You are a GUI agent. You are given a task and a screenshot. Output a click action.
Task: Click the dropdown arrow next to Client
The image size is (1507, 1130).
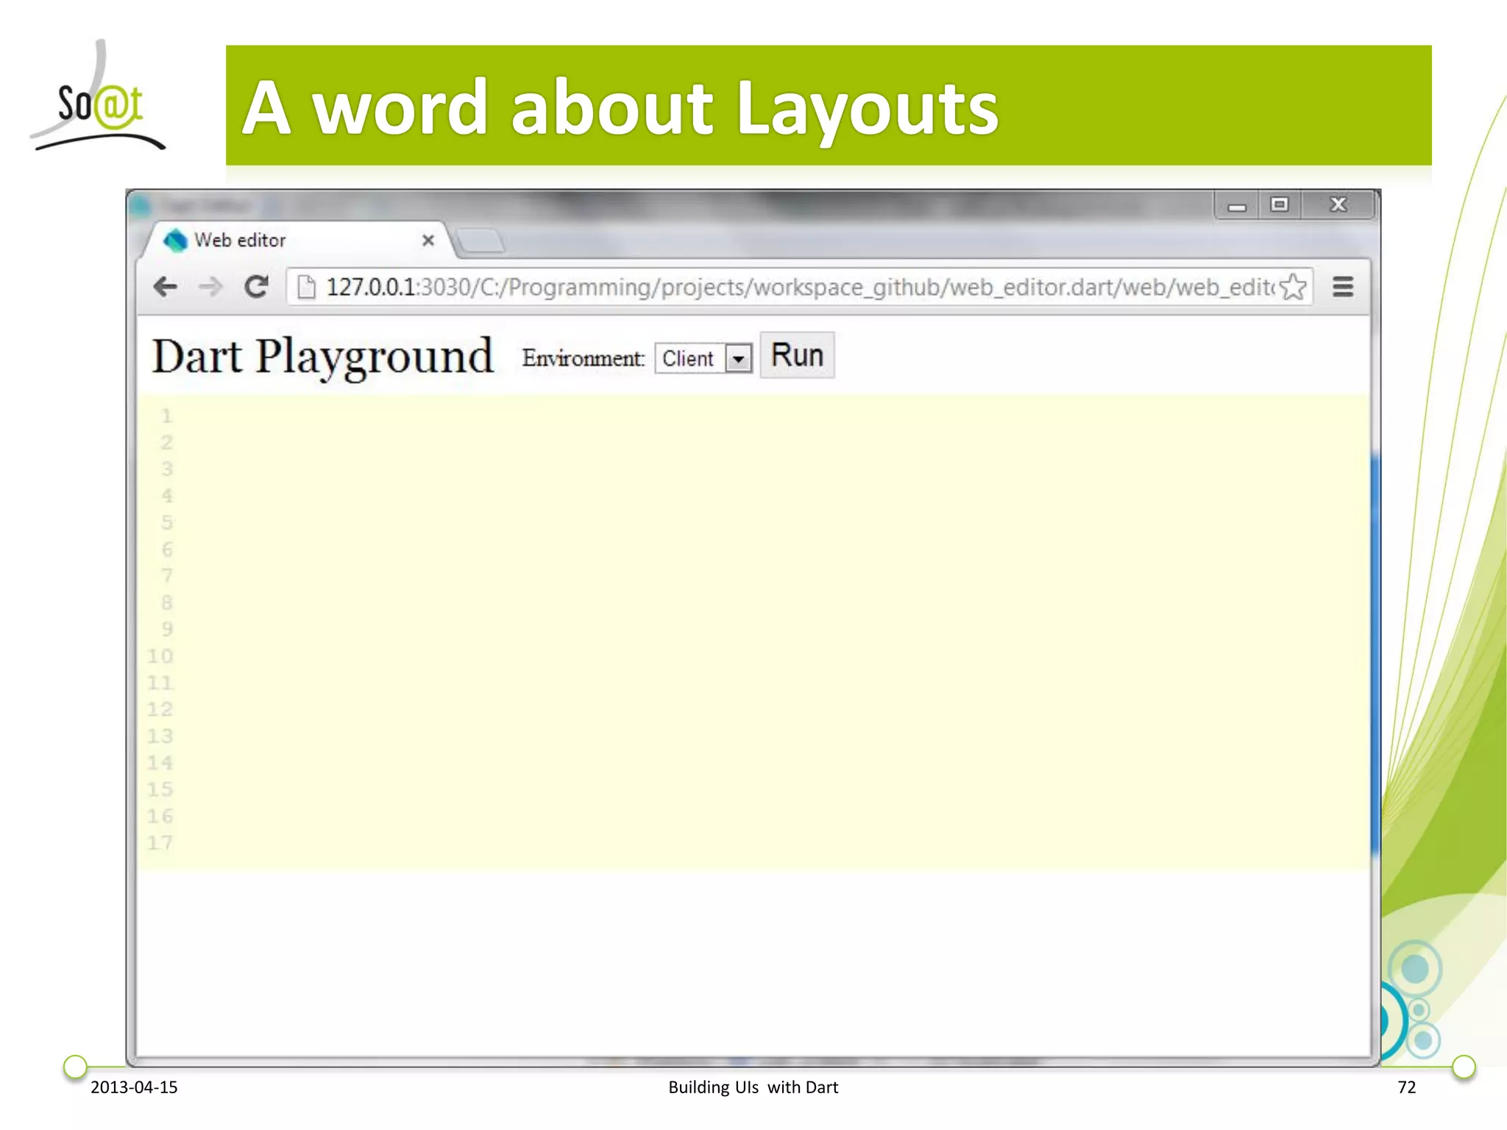point(738,359)
